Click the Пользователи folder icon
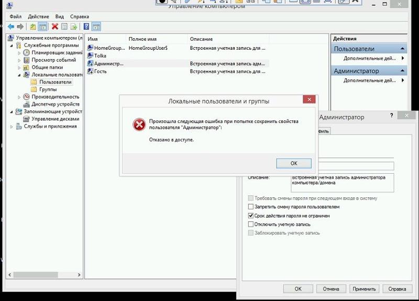 point(34,82)
